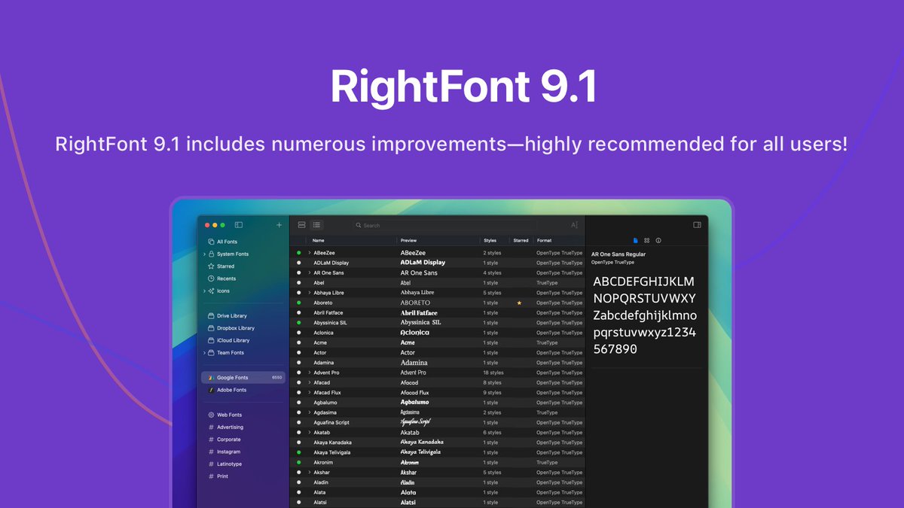Select the Alata font row
Image resolution: width=904 pixels, height=508 pixels.
point(437,492)
